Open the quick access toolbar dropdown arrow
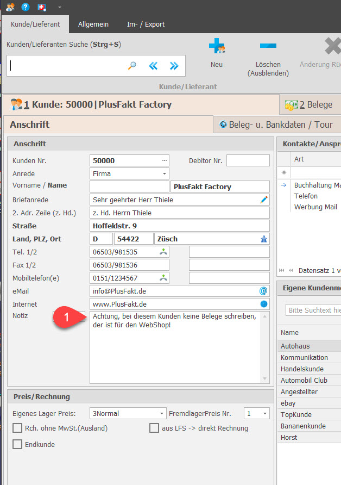The image size is (341, 485). coord(60,7)
